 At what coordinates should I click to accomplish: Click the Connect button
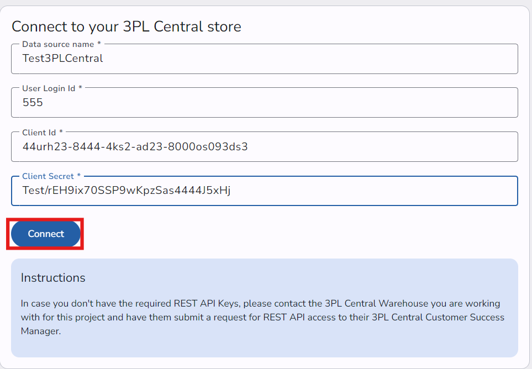[x=46, y=234]
